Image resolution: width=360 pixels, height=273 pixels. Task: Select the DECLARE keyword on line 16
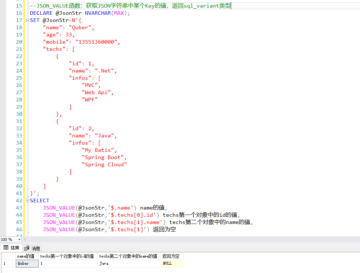pyautogui.click(x=41, y=13)
